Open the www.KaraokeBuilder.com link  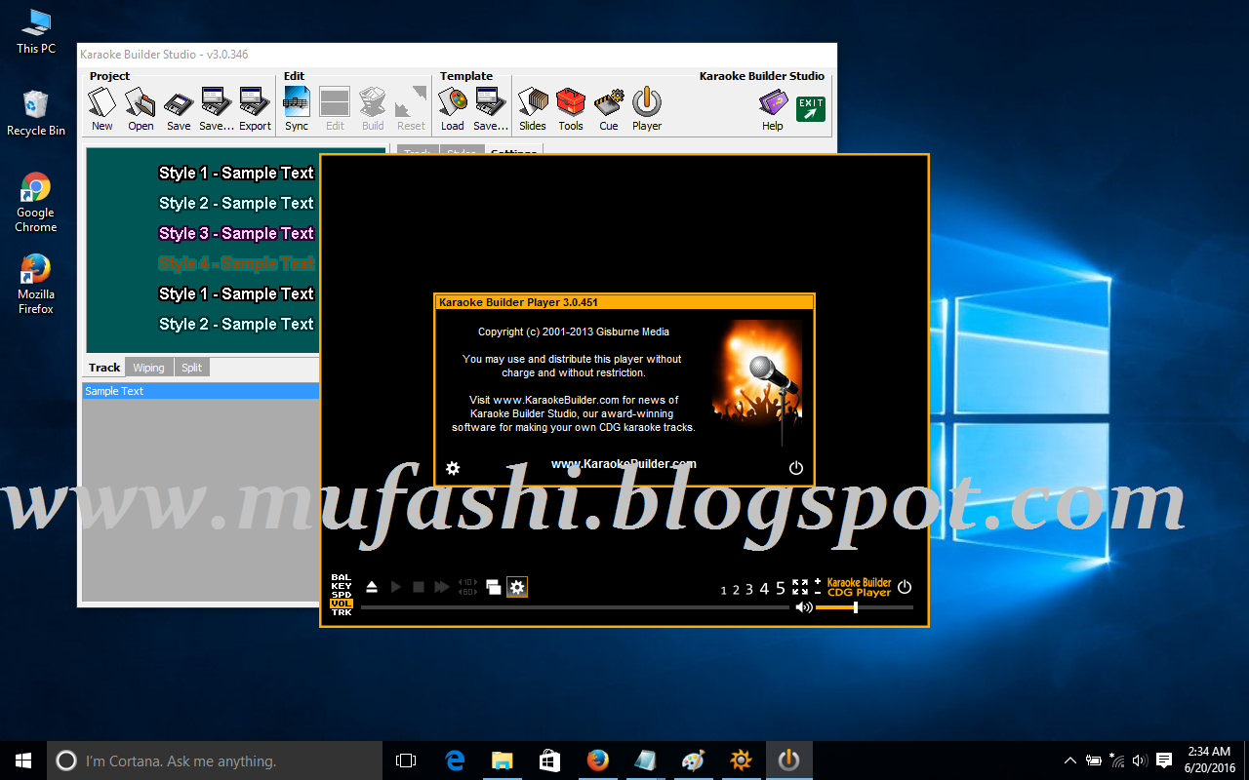[x=624, y=464]
